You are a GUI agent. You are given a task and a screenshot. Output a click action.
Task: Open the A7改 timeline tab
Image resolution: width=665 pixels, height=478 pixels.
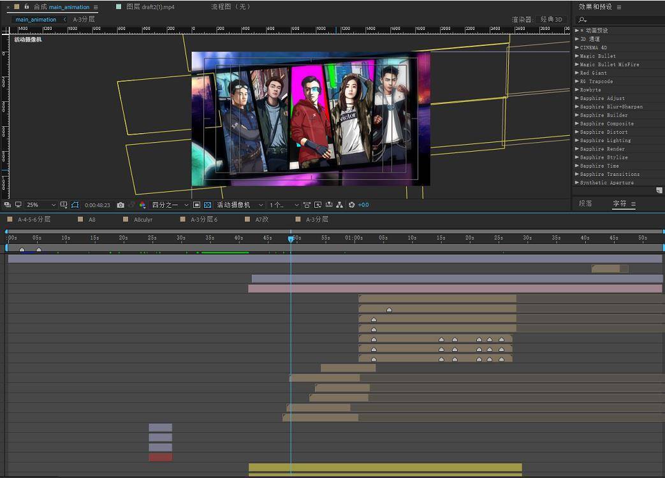(x=261, y=219)
